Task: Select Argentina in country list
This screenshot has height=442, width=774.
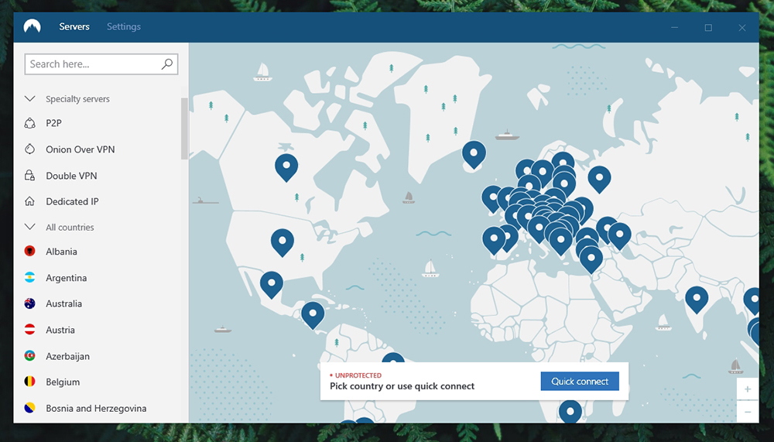Action: (x=66, y=278)
